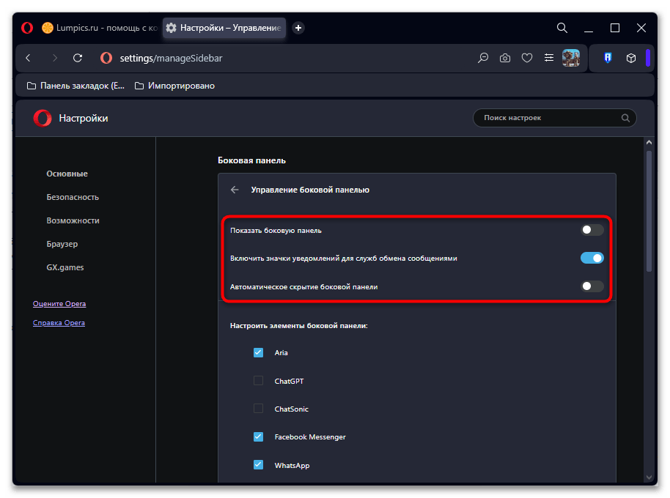The width and height of the screenshot is (670, 498).
Task: Go back using the toolbar back arrow
Action: pos(28,58)
